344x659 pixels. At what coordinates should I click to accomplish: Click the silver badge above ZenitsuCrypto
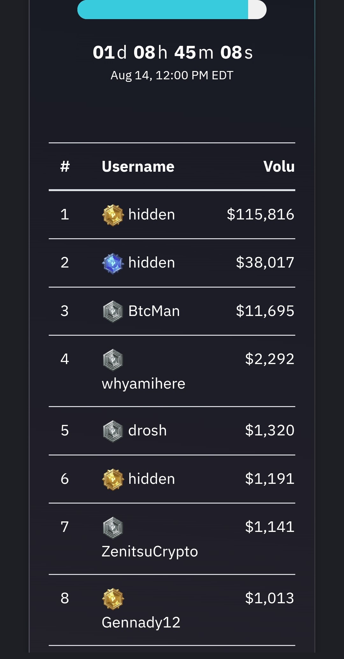click(113, 528)
